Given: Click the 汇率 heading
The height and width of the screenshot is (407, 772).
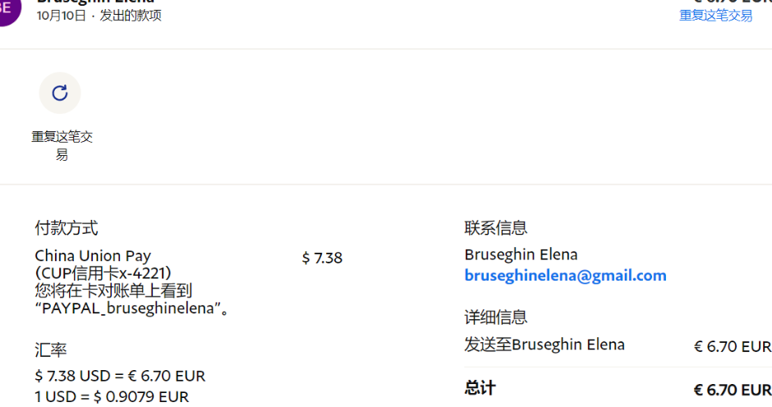Looking at the screenshot, I should pos(51,350).
